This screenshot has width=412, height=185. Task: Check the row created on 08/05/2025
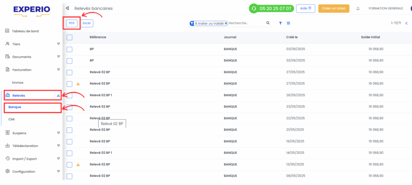click(x=69, y=176)
